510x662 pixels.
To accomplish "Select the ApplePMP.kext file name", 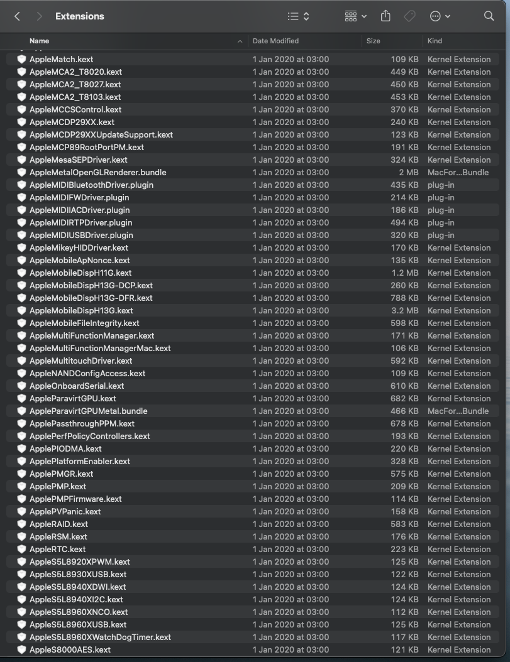I will pyautogui.click(x=58, y=486).
